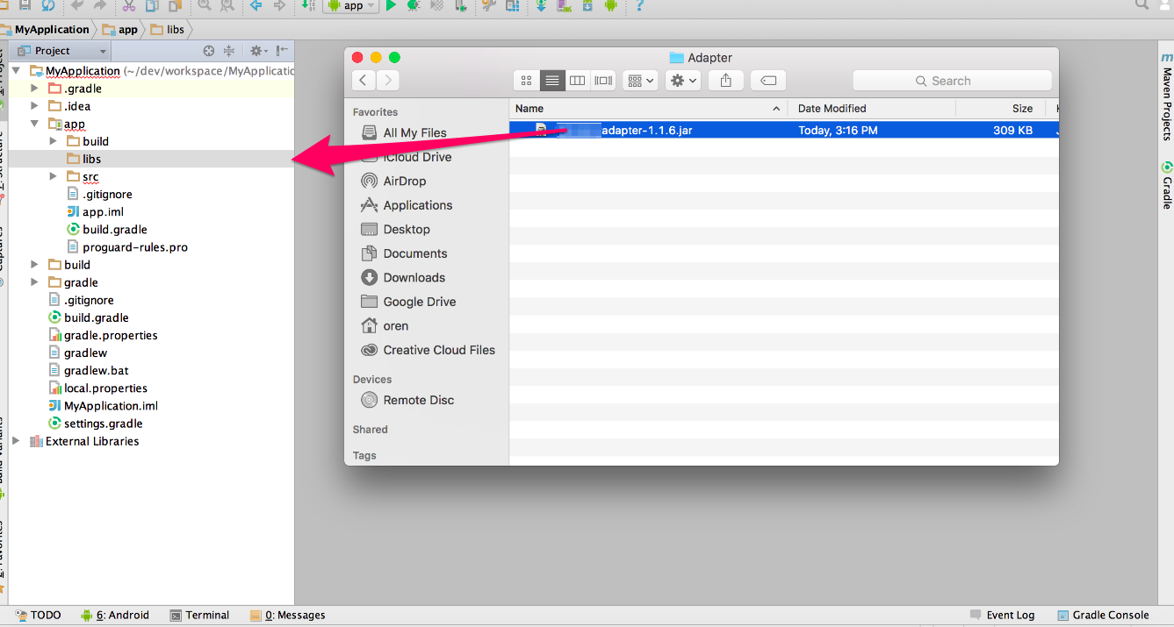Click the Finder Edit Tags button
1174x627 pixels.
tap(767, 81)
